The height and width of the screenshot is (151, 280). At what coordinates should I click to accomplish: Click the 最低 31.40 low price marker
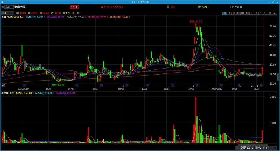pos(58,85)
